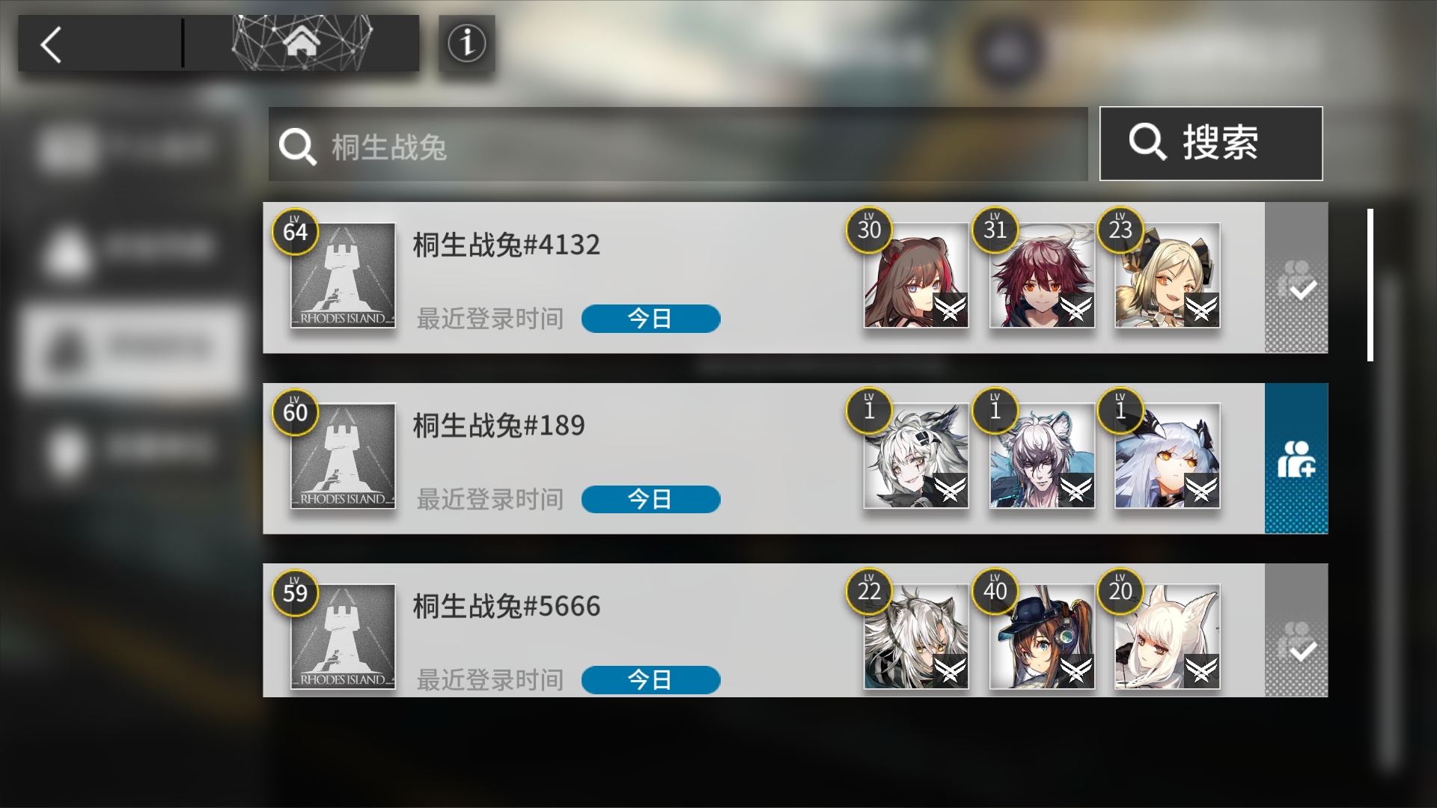The width and height of the screenshot is (1437, 808).
Task: Toggle the checkmark on 桐生战兔#4132 row
Action: (1296, 278)
